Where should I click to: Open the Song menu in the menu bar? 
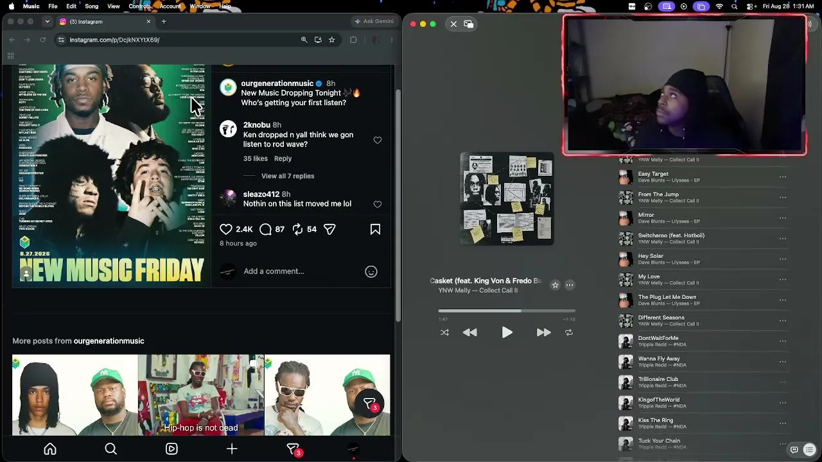click(92, 6)
